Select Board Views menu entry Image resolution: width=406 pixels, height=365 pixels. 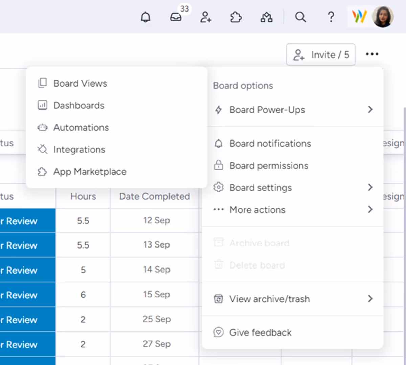(x=116, y=83)
